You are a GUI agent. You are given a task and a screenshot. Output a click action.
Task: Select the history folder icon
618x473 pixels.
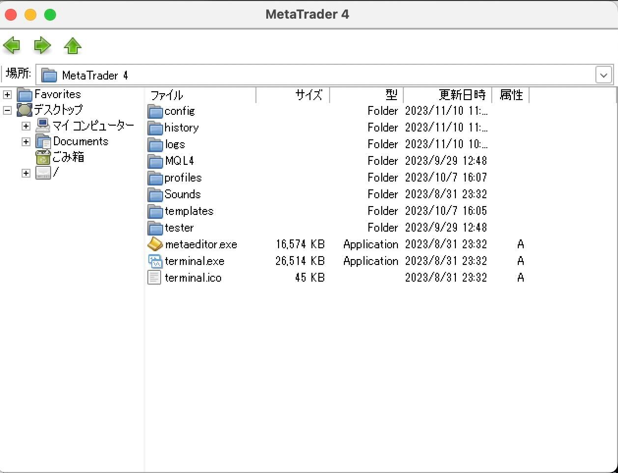tap(155, 128)
